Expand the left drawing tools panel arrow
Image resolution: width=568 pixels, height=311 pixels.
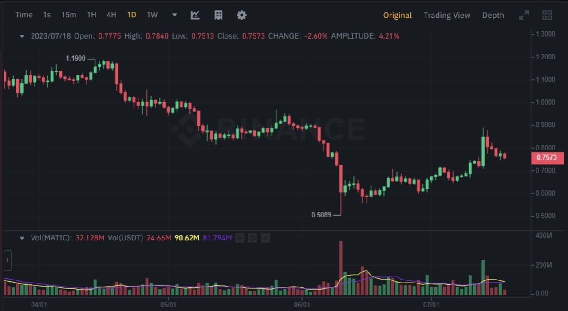[x=8, y=260]
